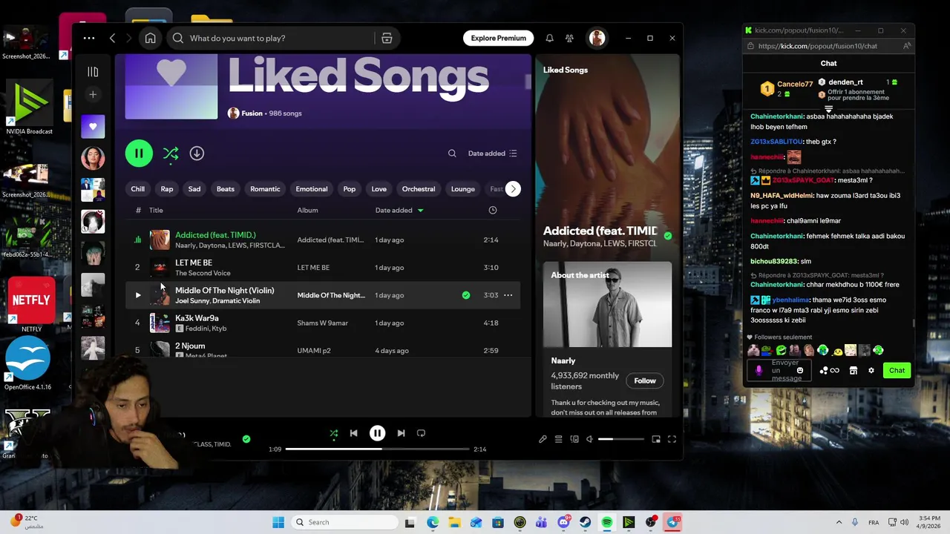Open Steam from the Windows taskbar

click(586, 522)
